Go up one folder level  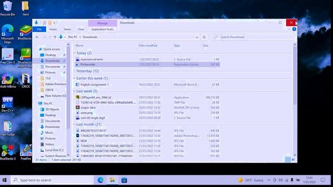(x=55, y=37)
